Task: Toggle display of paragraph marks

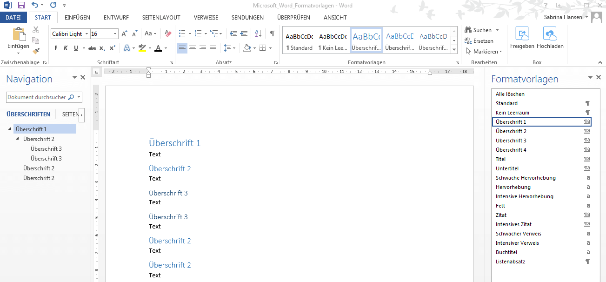Action: click(273, 34)
